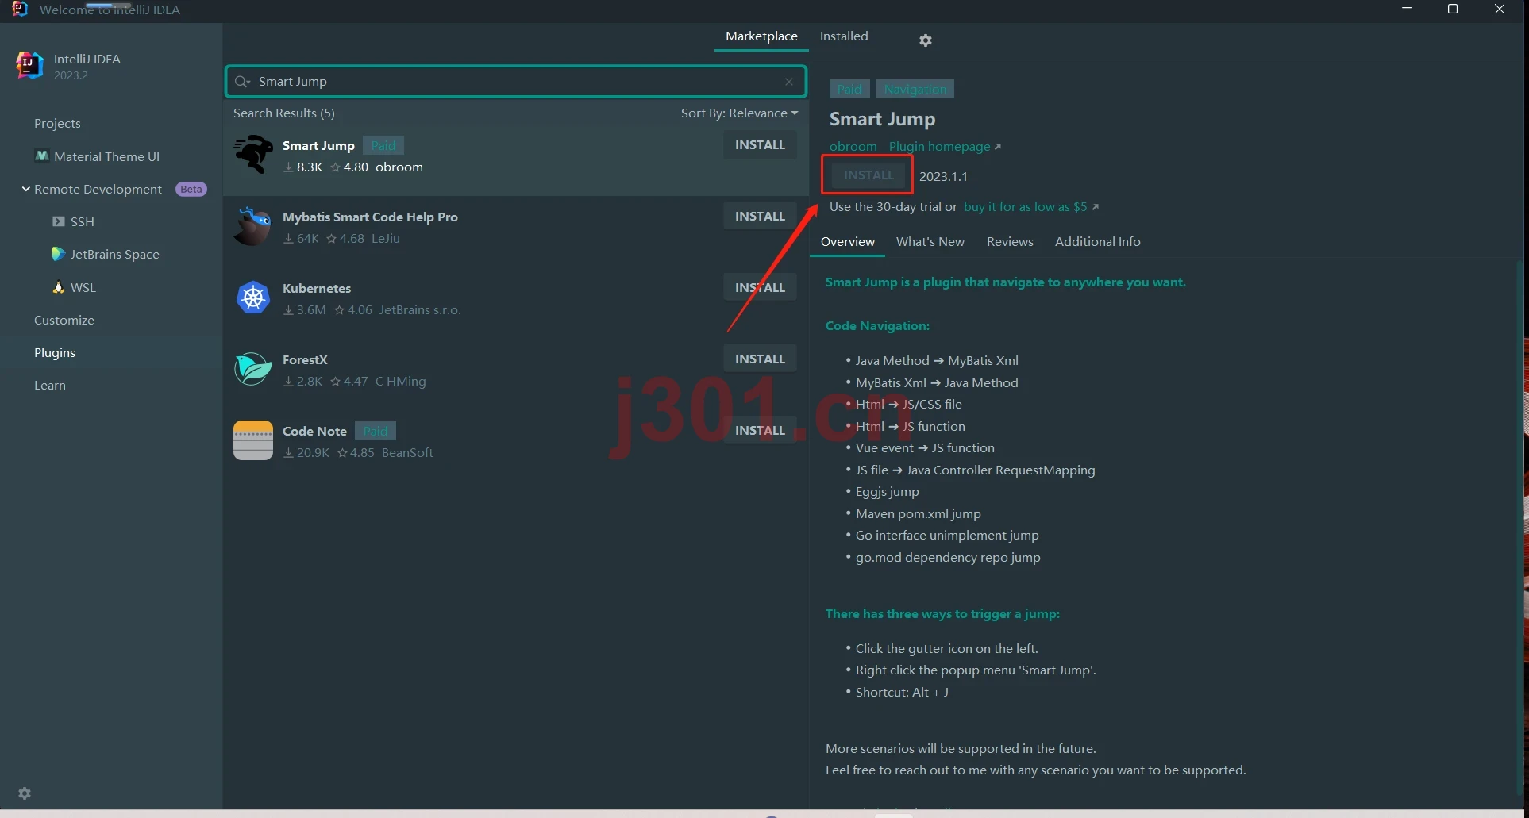This screenshot has width=1529, height=818.
Task: Select JetBrains Space in sidebar
Action: click(114, 255)
